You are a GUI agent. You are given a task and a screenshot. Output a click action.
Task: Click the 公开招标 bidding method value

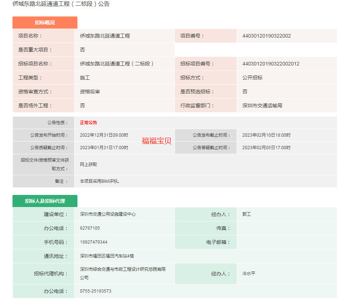(x=252, y=78)
